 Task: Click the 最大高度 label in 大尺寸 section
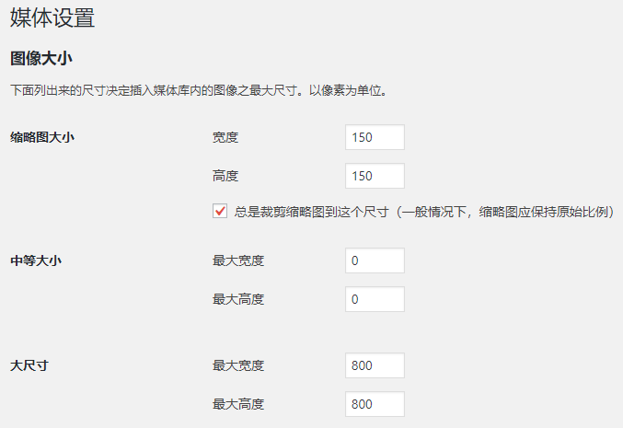tap(238, 403)
